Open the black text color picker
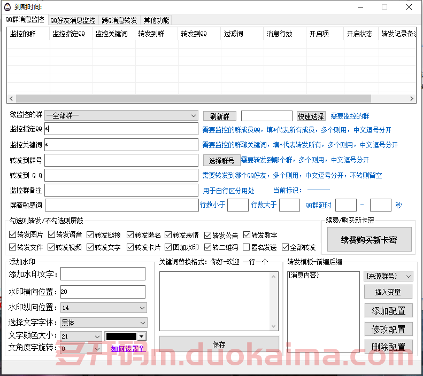 (x=126, y=336)
